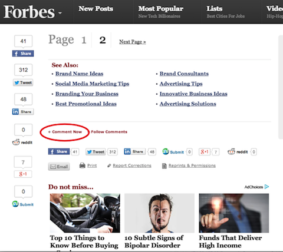Screen dimensions: 283x252
Task: Click the pencil icon beside Report Corrections
Action: [x=109, y=165]
